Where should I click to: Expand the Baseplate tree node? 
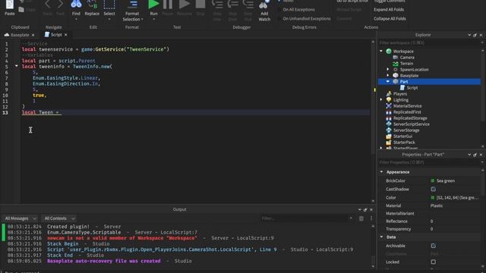[x=388, y=76]
